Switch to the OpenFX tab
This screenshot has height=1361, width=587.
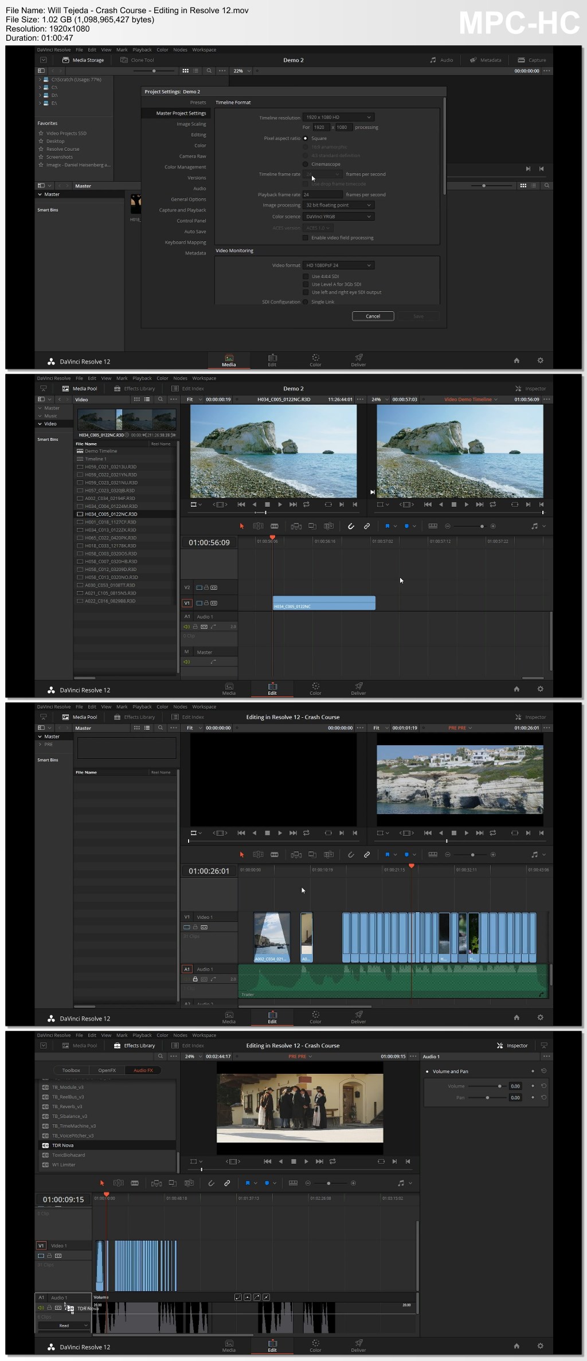coord(107,1070)
